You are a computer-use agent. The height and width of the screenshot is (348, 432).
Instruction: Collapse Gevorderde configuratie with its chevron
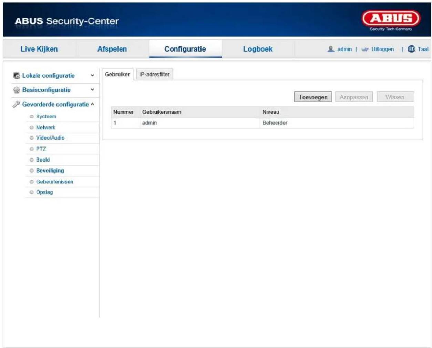click(92, 104)
